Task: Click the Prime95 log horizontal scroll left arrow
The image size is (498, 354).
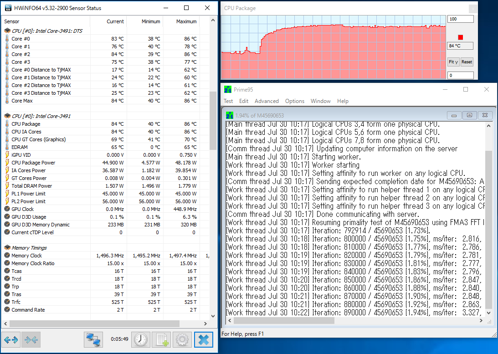Action: pos(230,321)
